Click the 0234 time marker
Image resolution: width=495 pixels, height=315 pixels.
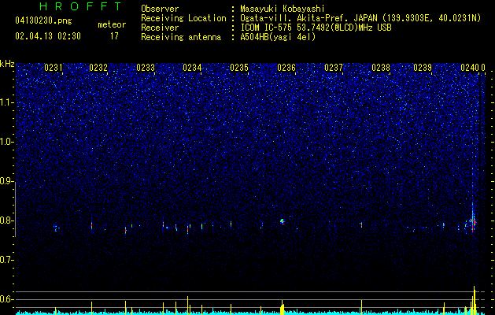(192, 68)
